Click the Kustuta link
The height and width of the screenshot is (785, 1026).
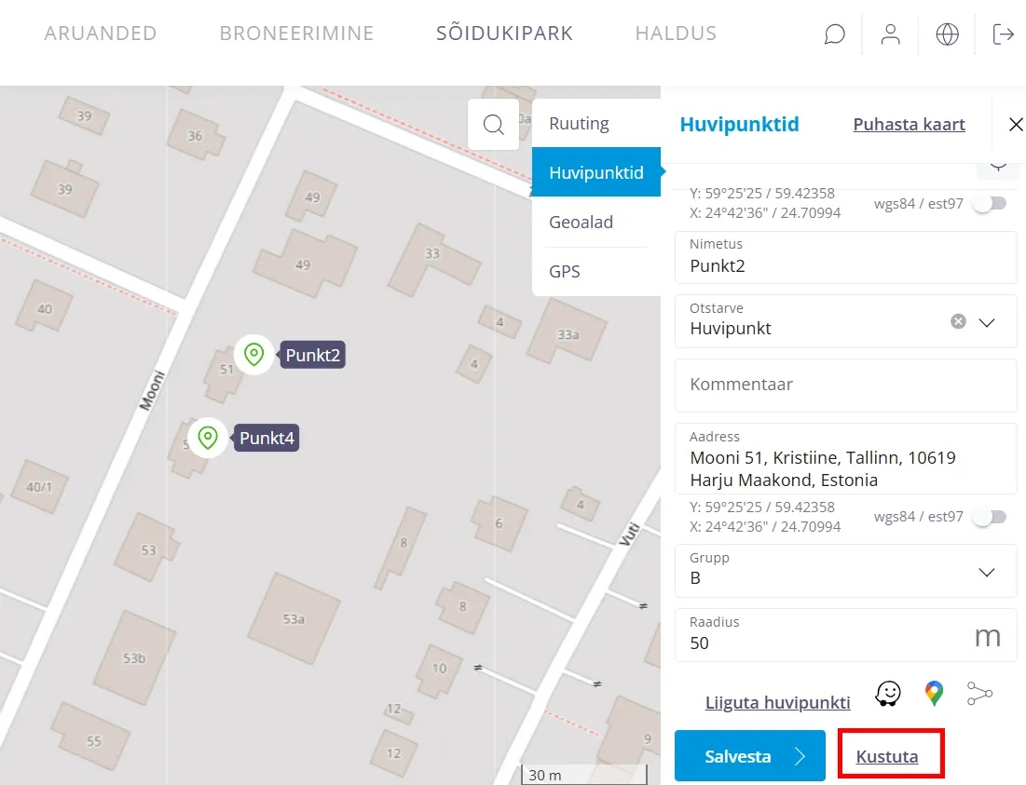[887, 756]
